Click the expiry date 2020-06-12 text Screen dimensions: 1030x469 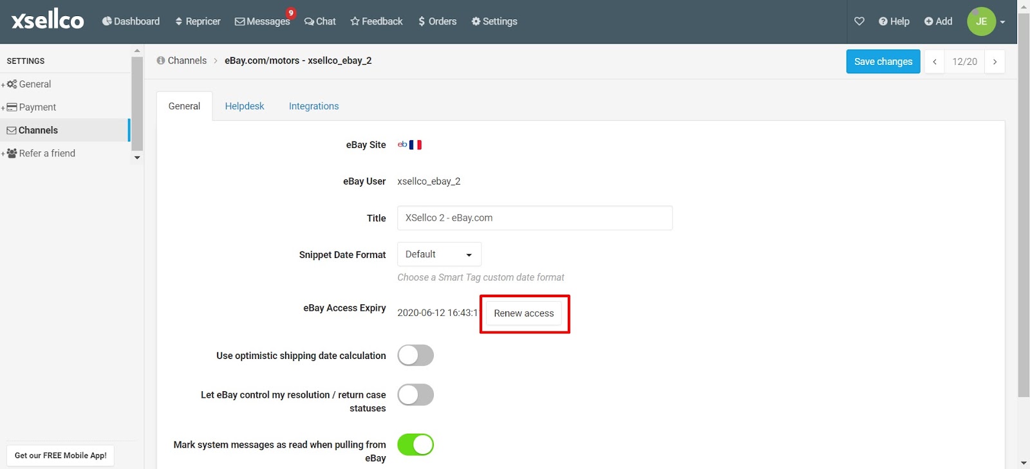click(438, 313)
